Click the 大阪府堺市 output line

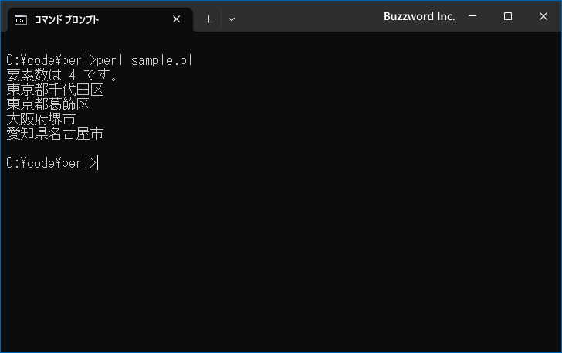[x=41, y=119]
